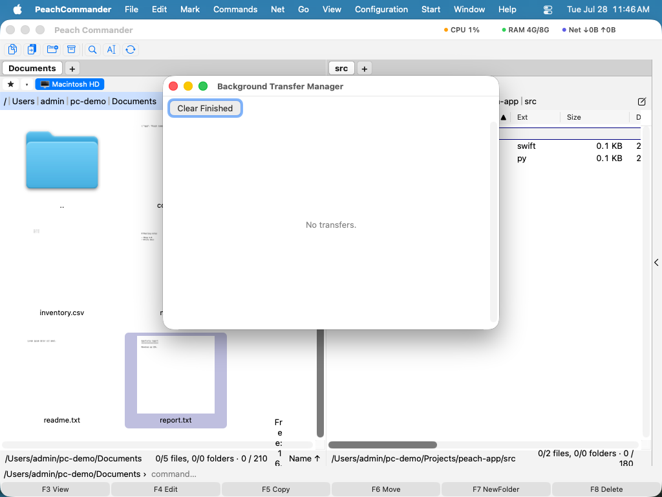The image size is (662, 497).
Task: Add a new tab in the left panel
Action: tap(72, 69)
